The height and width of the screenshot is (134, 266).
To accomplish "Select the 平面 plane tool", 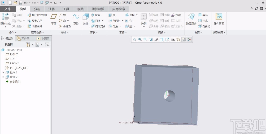I will coord(54,19).
